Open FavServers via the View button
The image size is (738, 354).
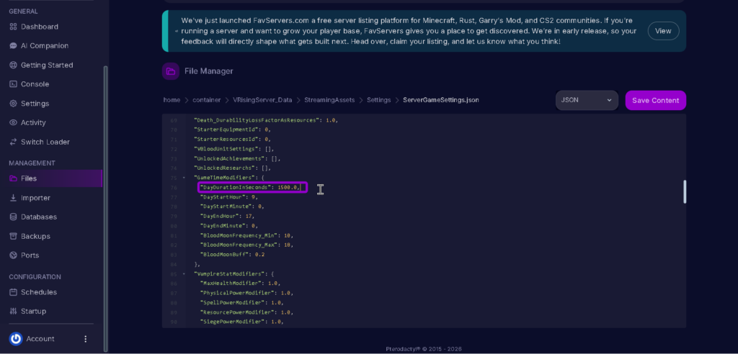pos(663,31)
